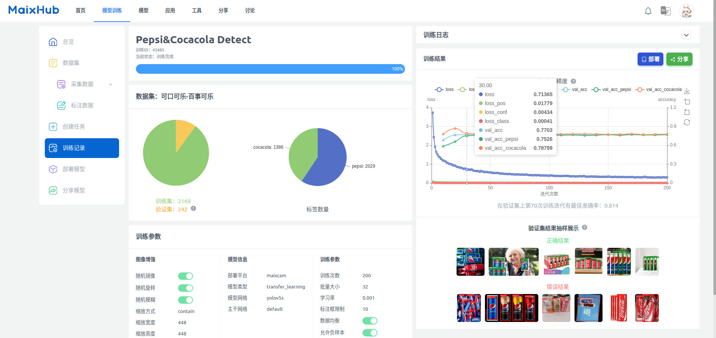Toggle 随机模糊 switch
The image size is (716, 338).
click(x=186, y=300)
